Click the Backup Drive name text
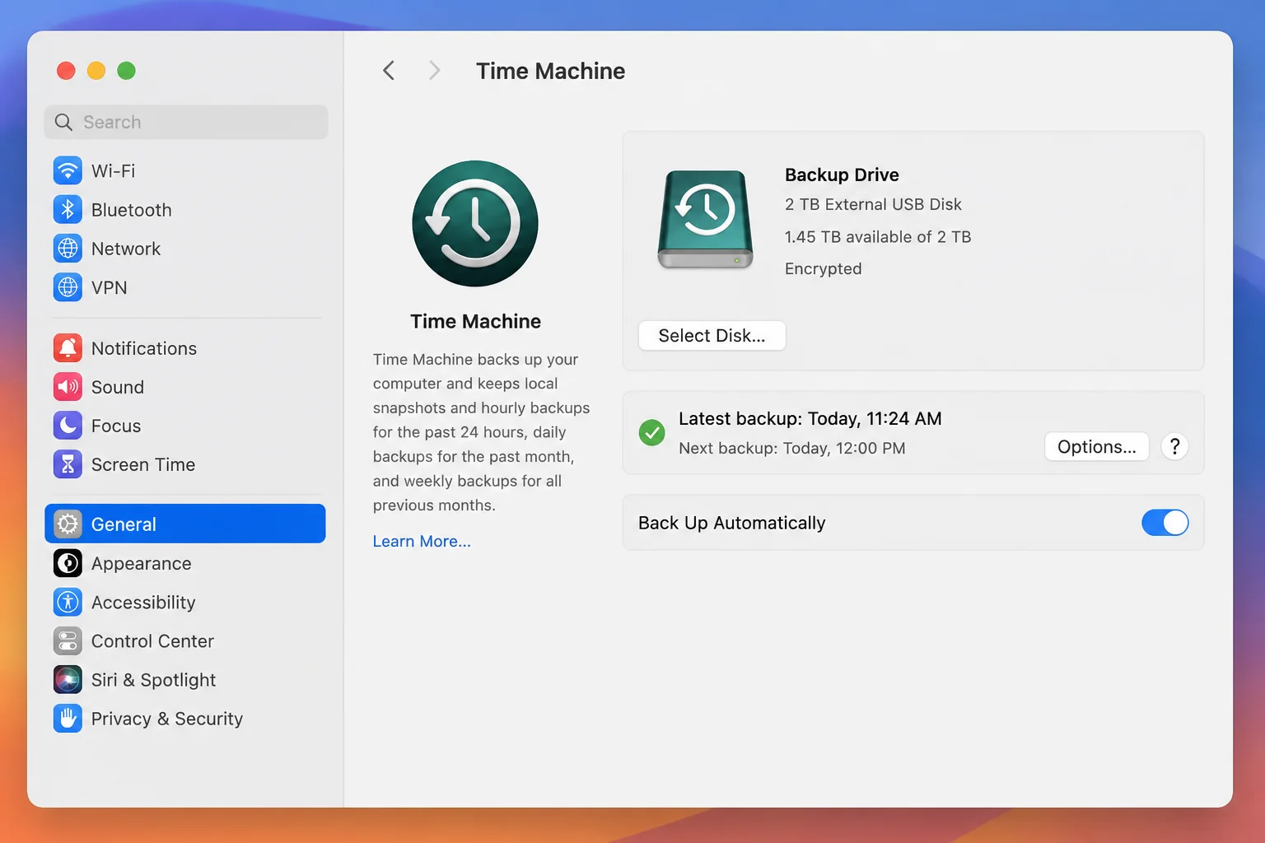The image size is (1265, 843). (x=842, y=175)
